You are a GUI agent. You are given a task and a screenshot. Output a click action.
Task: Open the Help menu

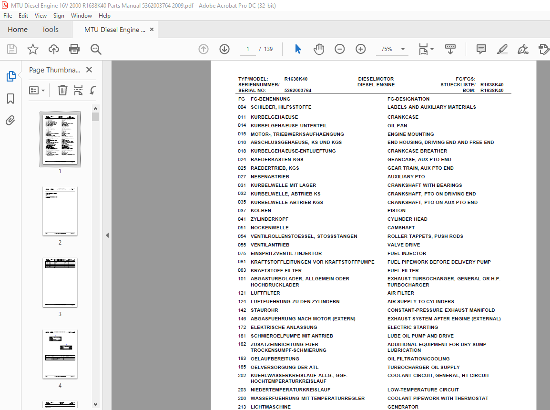(x=104, y=15)
